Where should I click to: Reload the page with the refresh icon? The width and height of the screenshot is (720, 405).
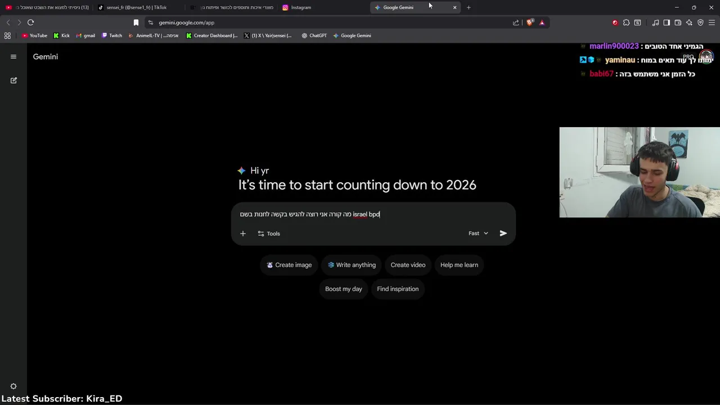coord(30,22)
